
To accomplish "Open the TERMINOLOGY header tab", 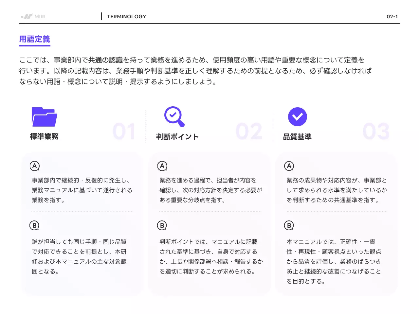I will coord(127,16).
